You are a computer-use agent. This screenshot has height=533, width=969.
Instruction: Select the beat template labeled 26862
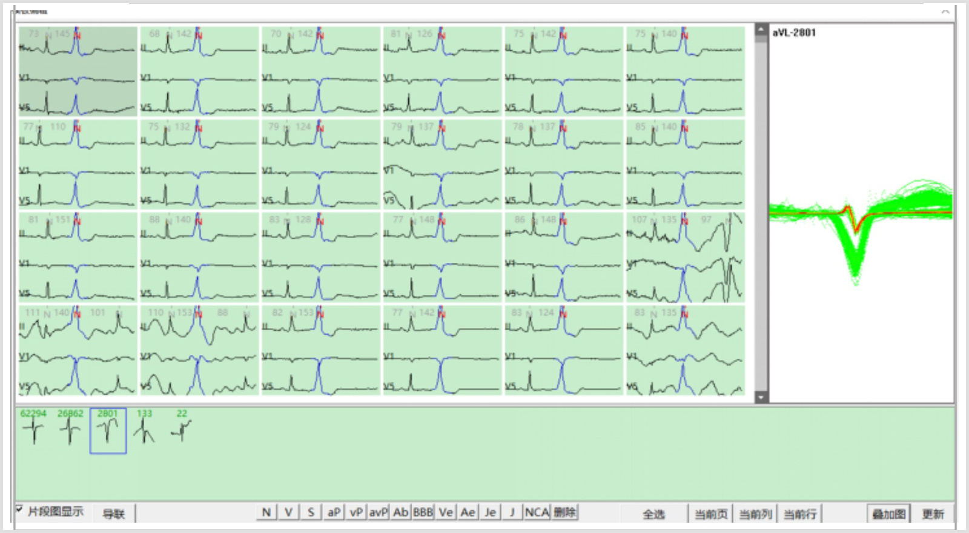click(x=70, y=429)
